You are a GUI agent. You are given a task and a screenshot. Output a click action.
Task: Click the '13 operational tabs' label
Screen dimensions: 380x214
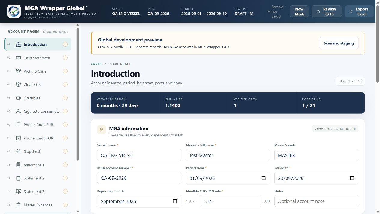(55, 32)
